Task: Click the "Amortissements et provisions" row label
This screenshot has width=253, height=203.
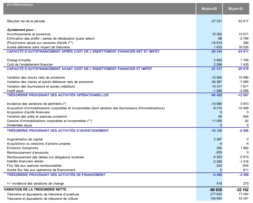Action: pyautogui.click(x=29, y=34)
